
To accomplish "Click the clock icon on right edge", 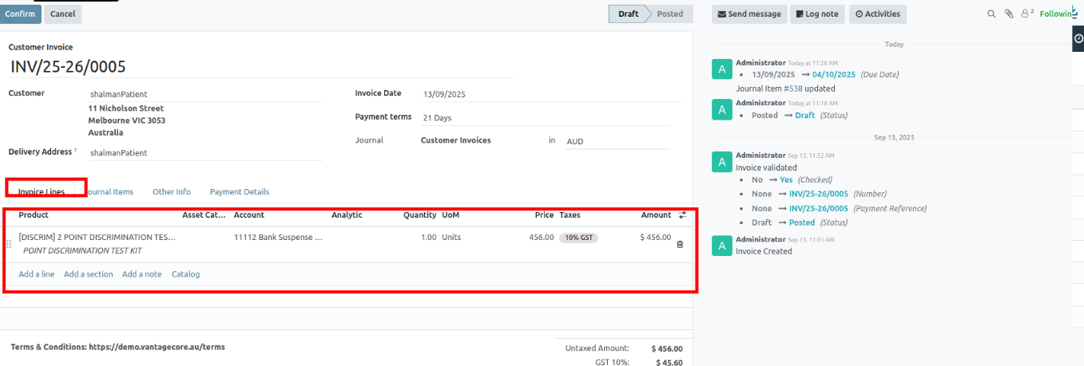I will coord(1078,38).
